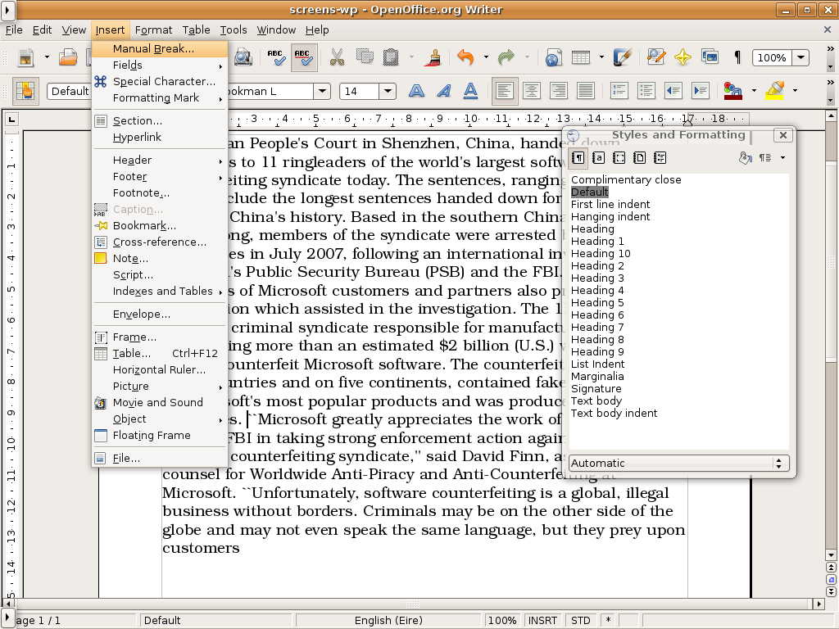Open the Tools menu
The height and width of the screenshot is (629, 839).
pos(234,30)
